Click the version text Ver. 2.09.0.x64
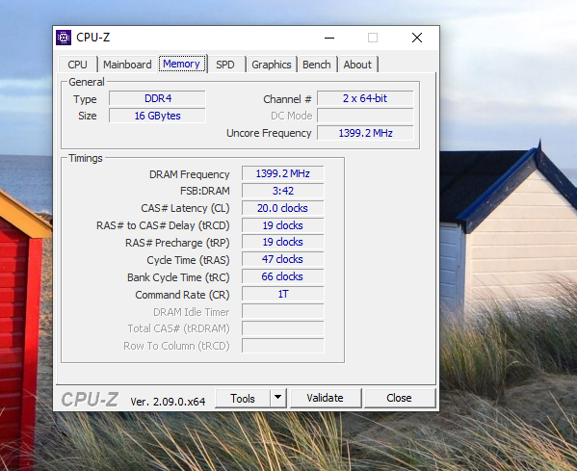The image size is (577, 471). [168, 402]
